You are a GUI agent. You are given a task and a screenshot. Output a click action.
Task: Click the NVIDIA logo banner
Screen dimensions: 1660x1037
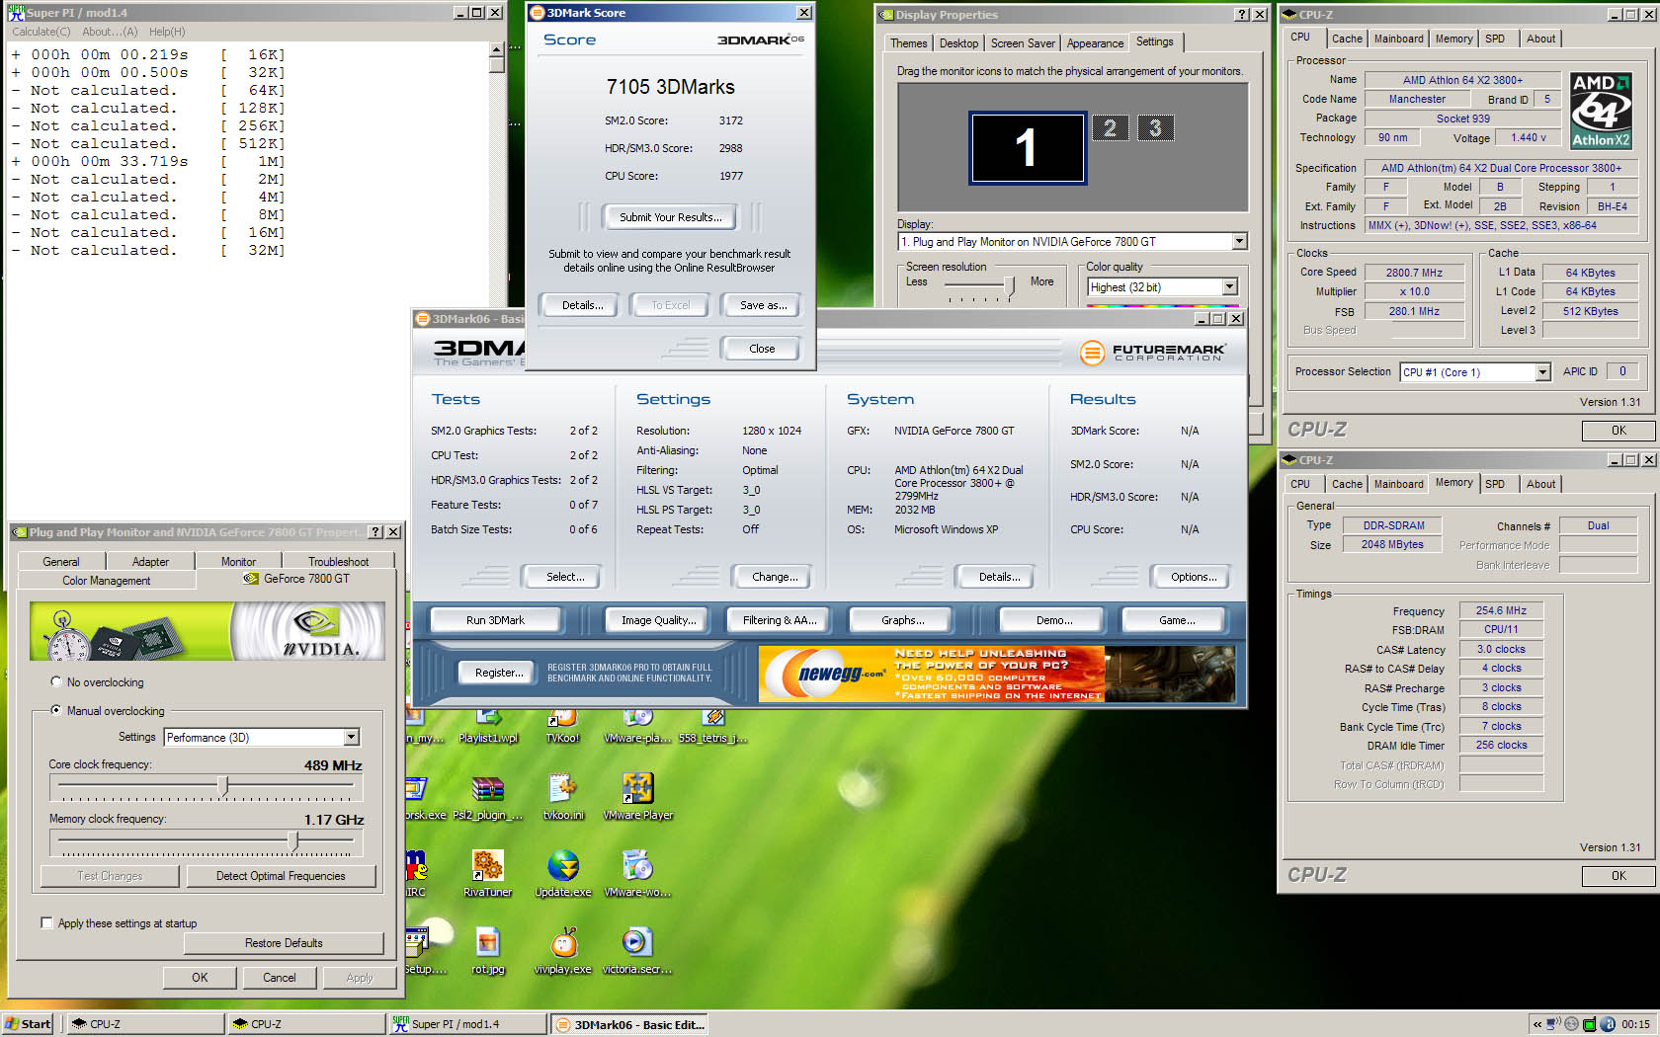click(x=207, y=631)
